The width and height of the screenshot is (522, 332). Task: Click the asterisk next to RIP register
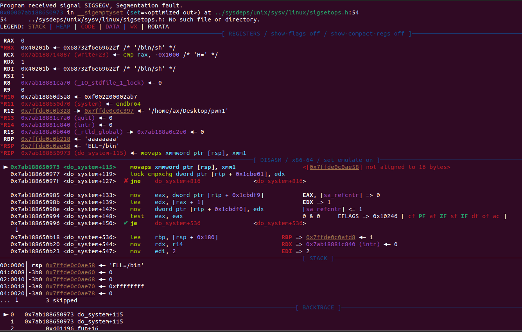click(2, 153)
